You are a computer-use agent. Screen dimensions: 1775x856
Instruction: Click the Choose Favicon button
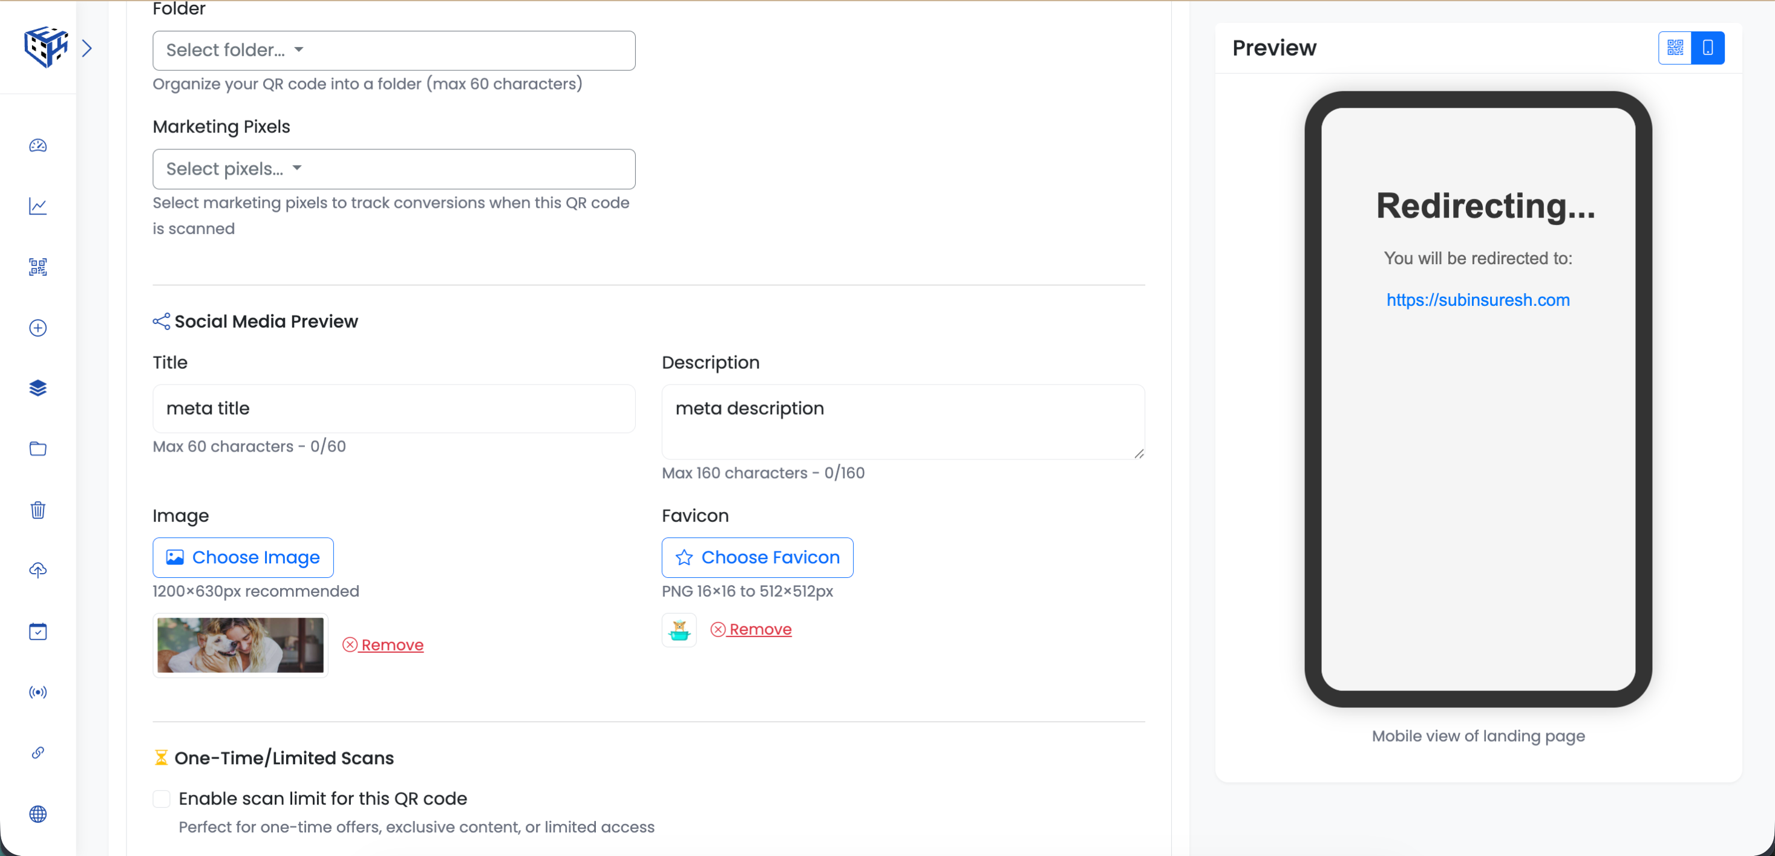pos(757,557)
